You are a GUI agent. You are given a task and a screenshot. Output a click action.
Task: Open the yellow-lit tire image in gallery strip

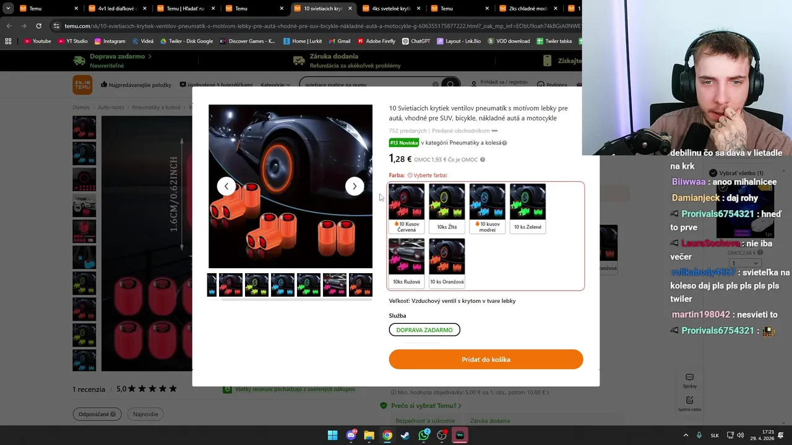coord(257,285)
